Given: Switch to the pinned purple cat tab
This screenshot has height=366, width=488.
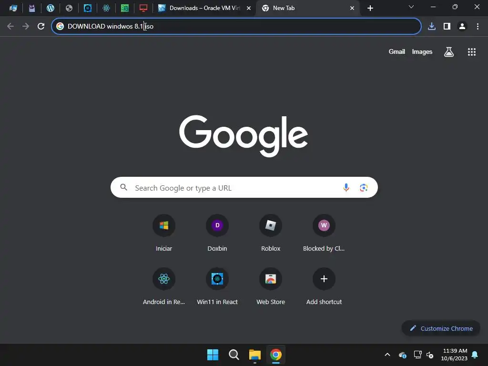Looking at the screenshot, I should tap(32, 8).
